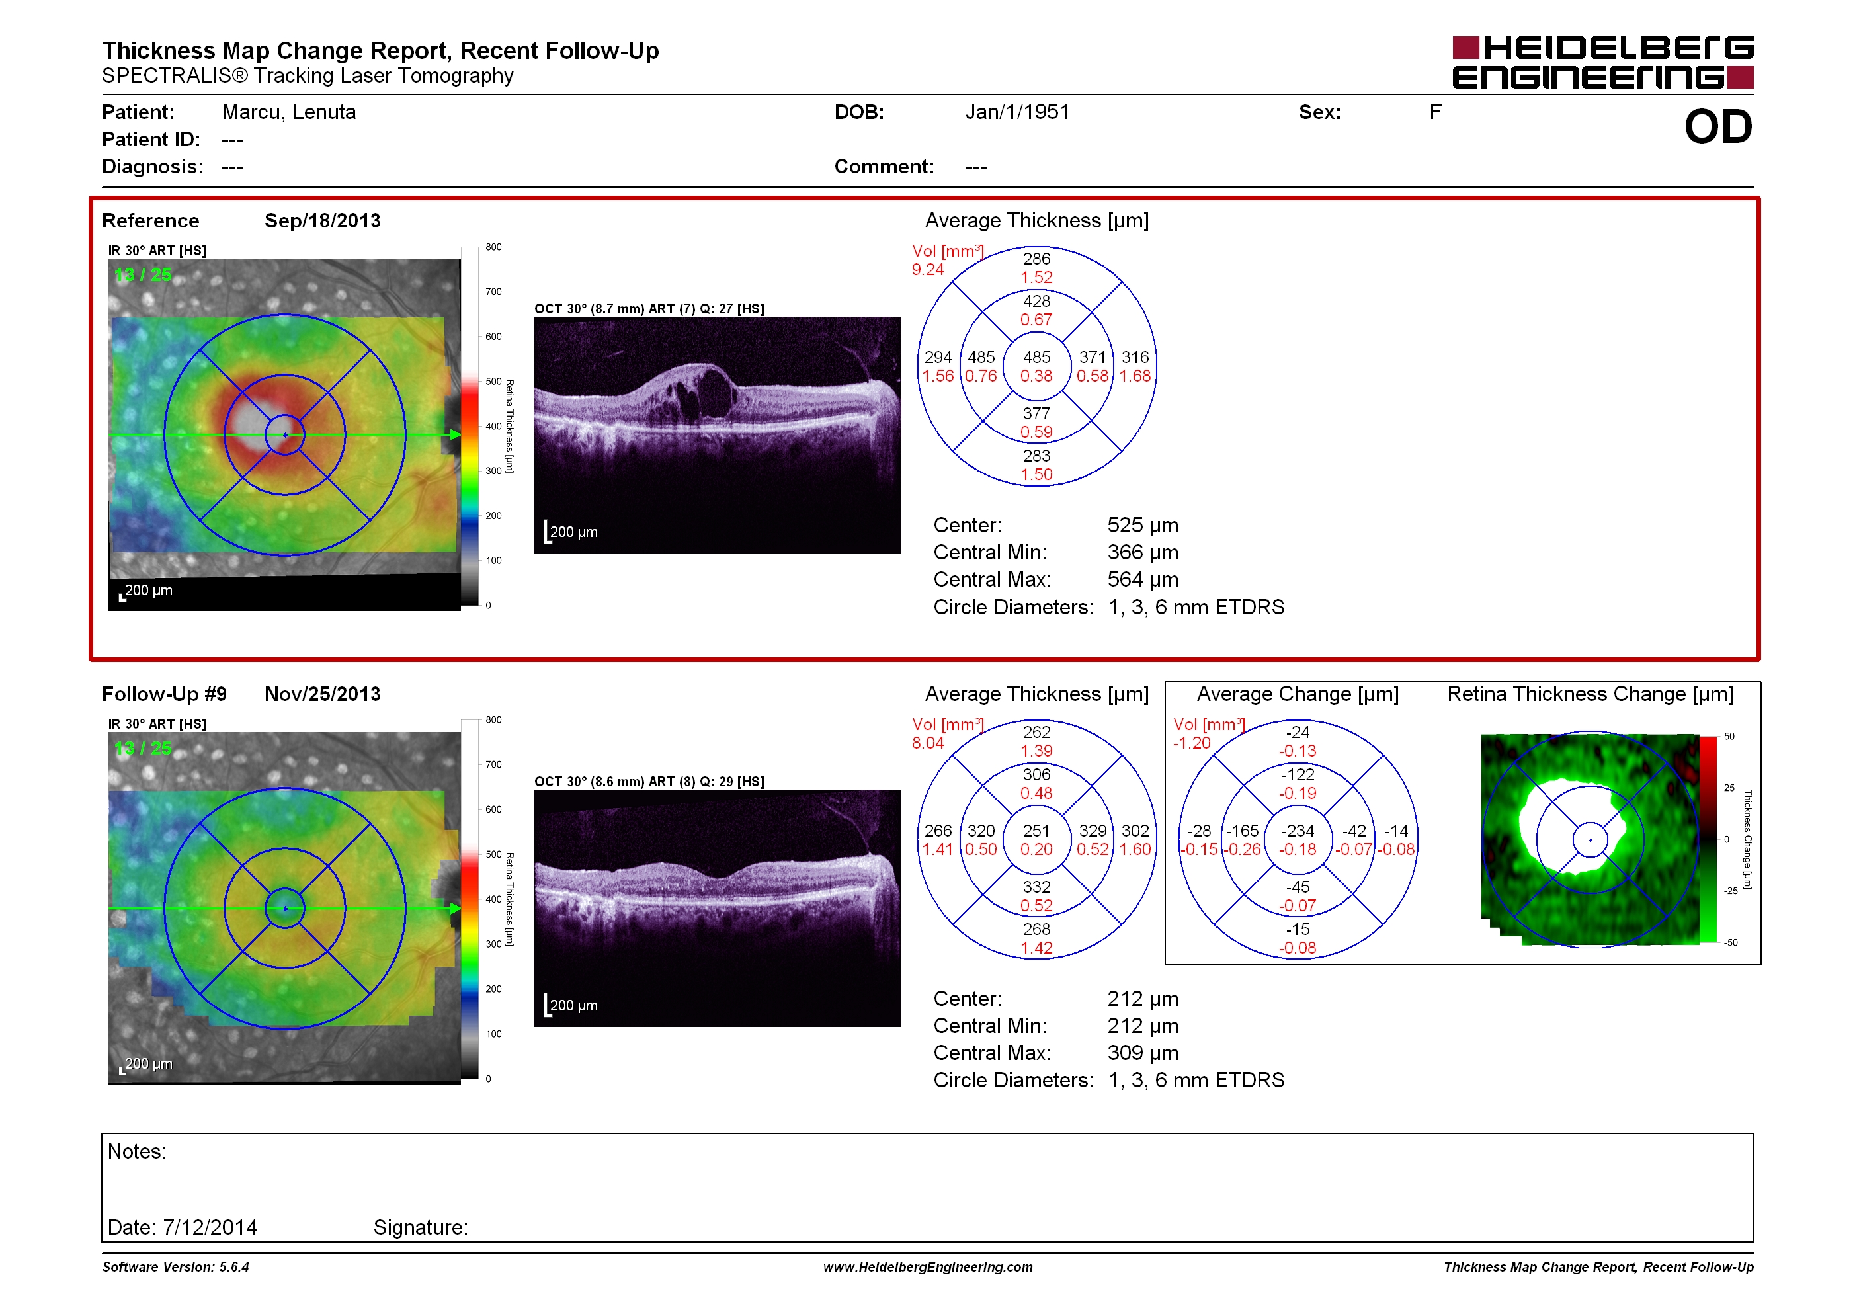This screenshot has width=1857, height=1312.
Task: Click average change inner inferior -45
Action: click(x=1298, y=887)
